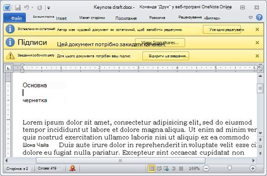Click the Слова: 419 word count
The width and height of the screenshot is (267, 176).
click(47, 168)
